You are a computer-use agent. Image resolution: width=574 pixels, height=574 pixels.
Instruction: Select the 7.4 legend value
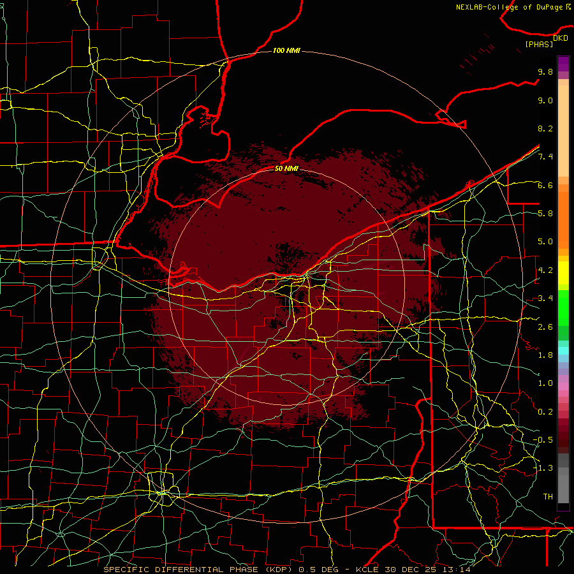pyautogui.click(x=545, y=157)
